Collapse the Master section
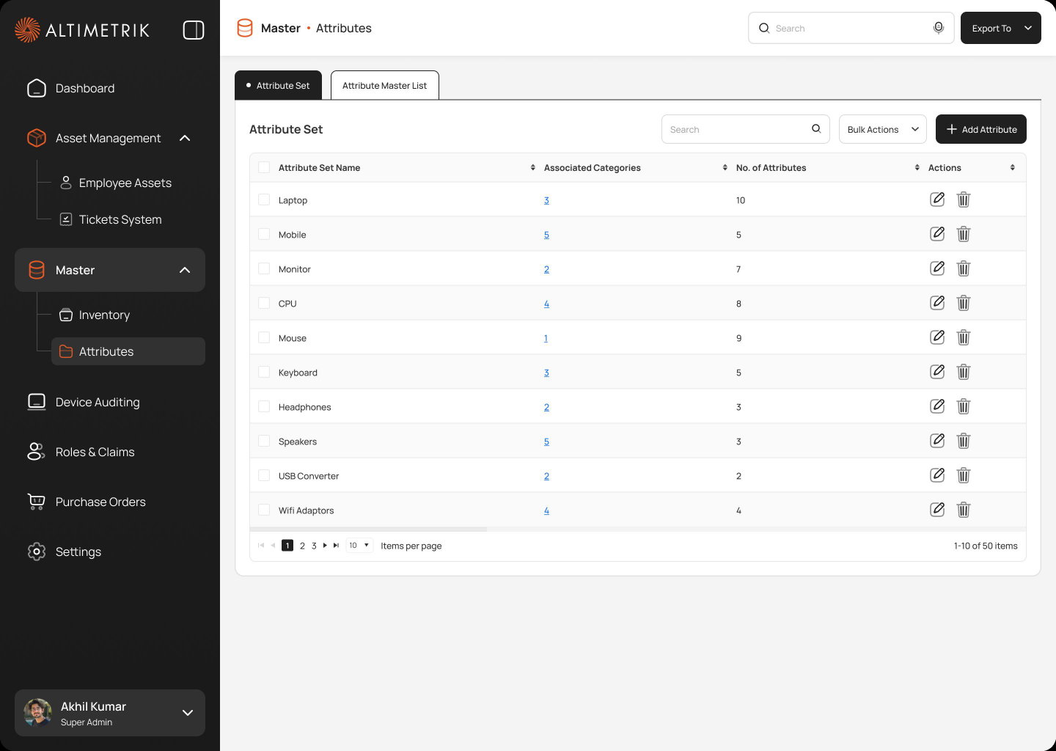The height and width of the screenshot is (751, 1056). point(185,270)
